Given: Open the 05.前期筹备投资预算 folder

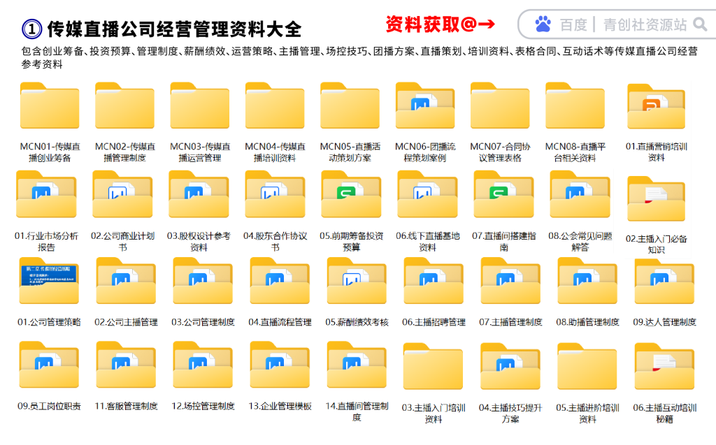Looking at the screenshot, I should coord(351,196).
